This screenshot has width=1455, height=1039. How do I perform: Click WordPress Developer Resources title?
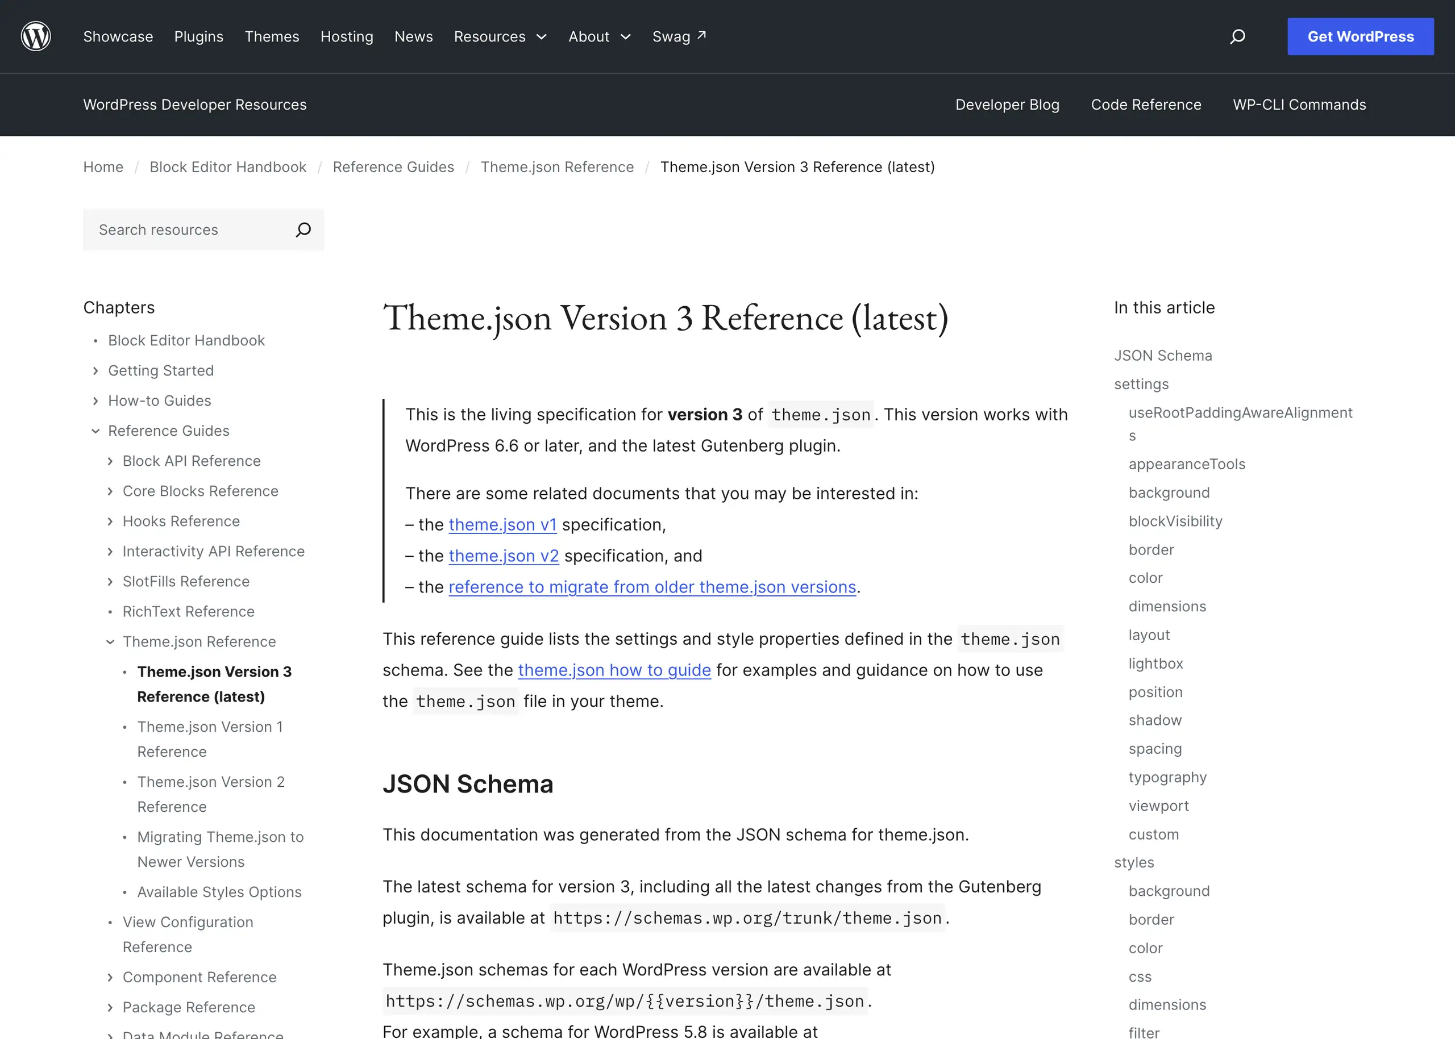194,105
